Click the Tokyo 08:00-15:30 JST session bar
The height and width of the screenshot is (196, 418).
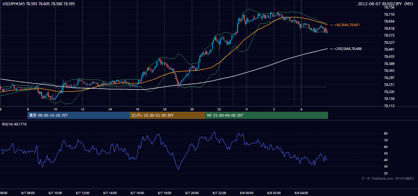click(78, 115)
